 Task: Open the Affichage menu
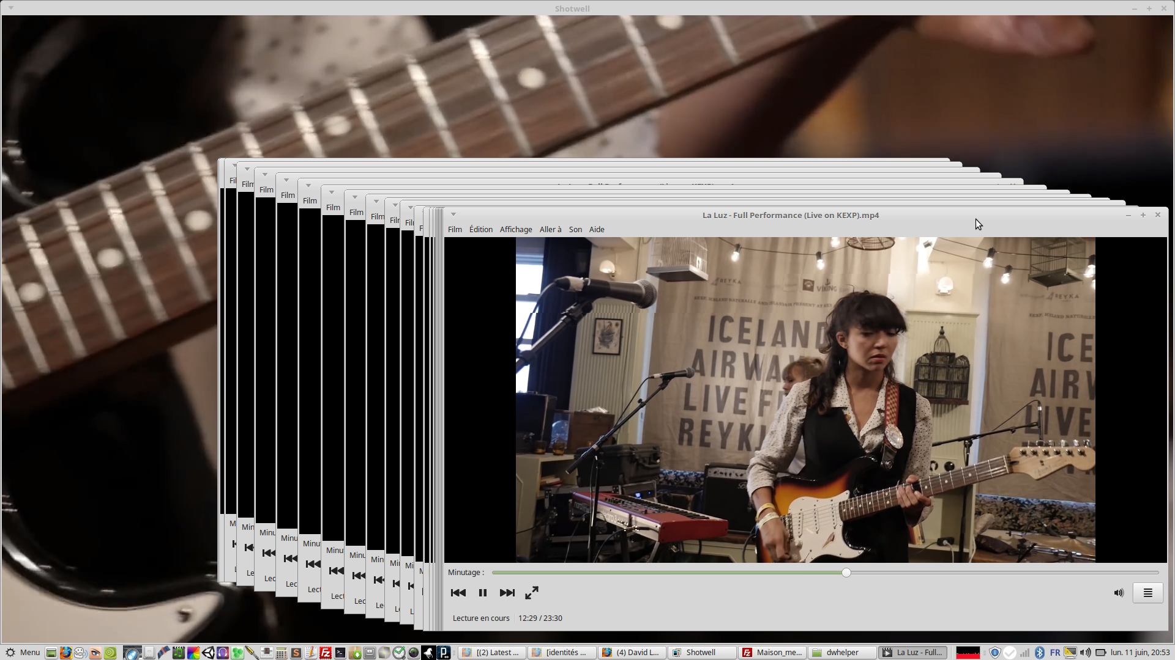(x=515, y=230)
